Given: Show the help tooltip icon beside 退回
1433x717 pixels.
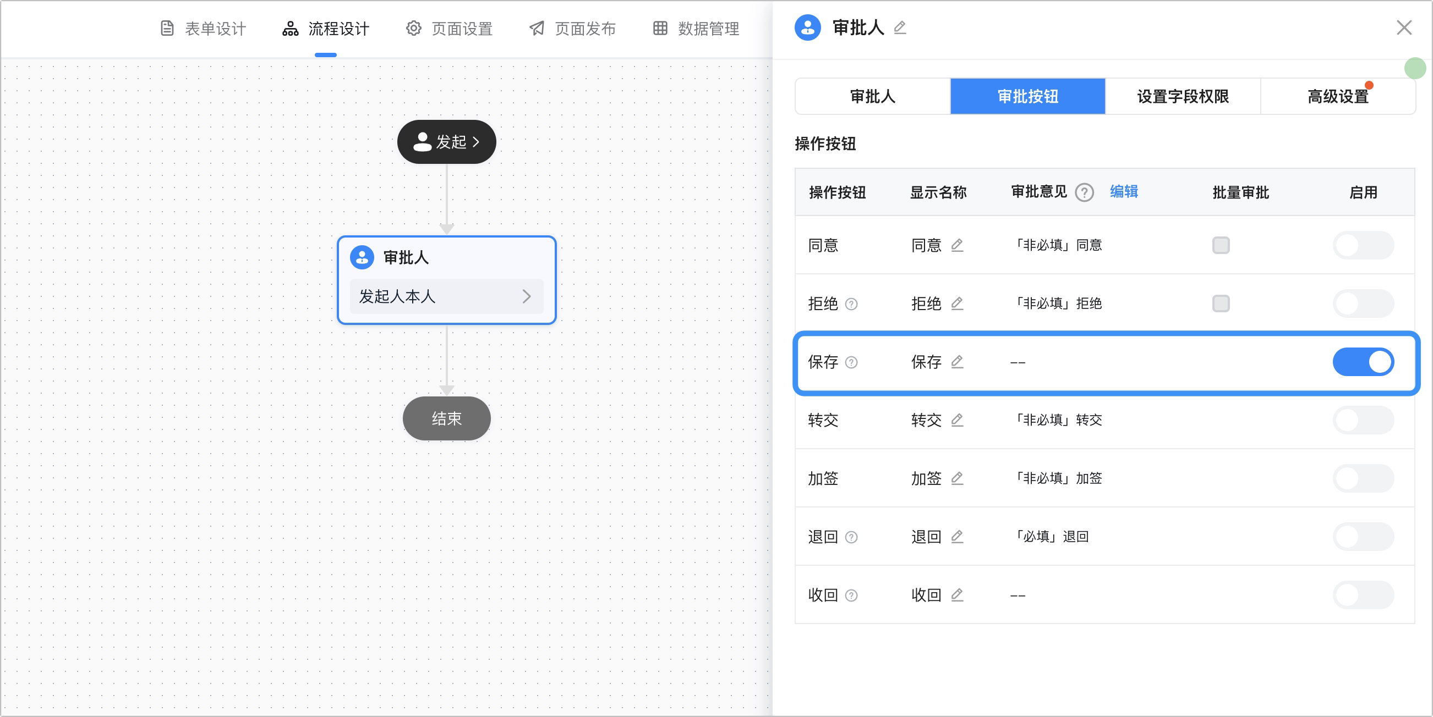Looking at the screenshot, I should [851, 537].
